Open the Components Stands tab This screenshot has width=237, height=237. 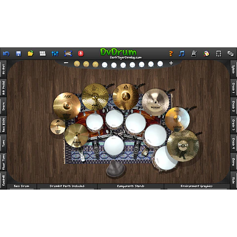point(131,186)
